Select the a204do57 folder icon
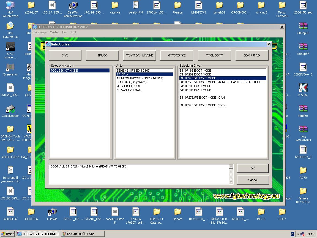The image size is (317, 238). (31, 8)
